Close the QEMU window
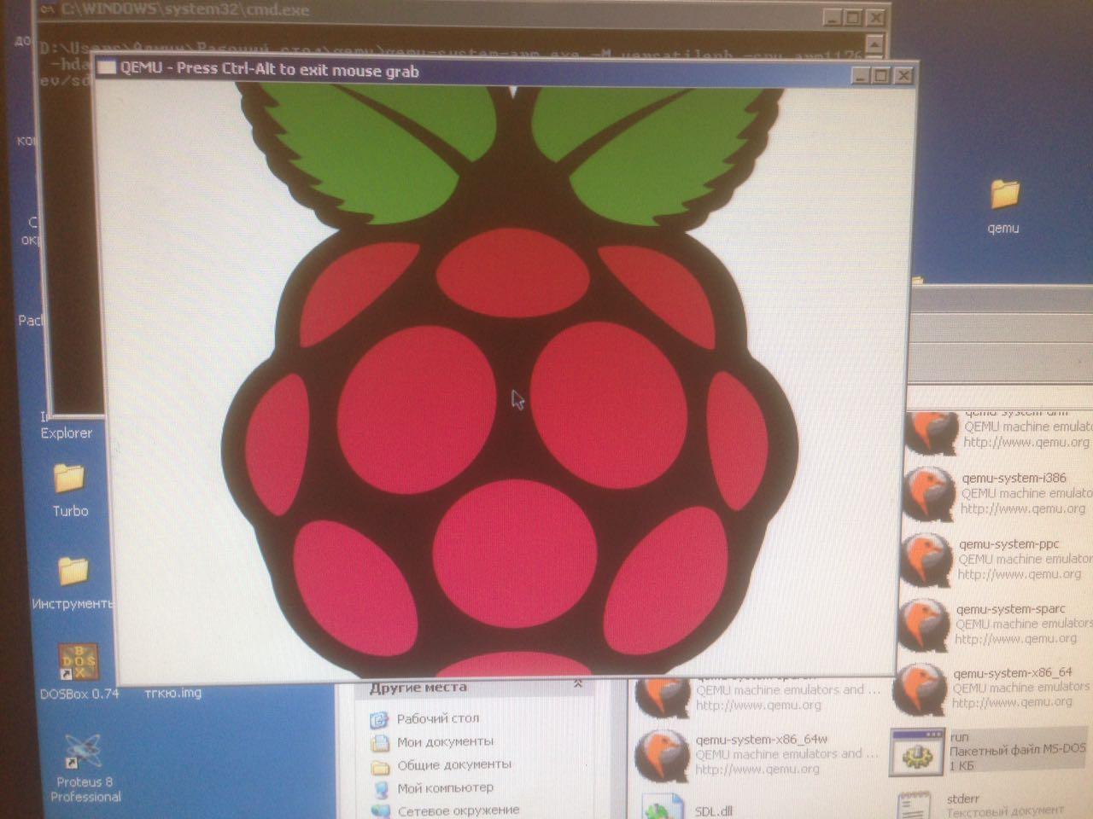1093x819 pixels. 903,75
